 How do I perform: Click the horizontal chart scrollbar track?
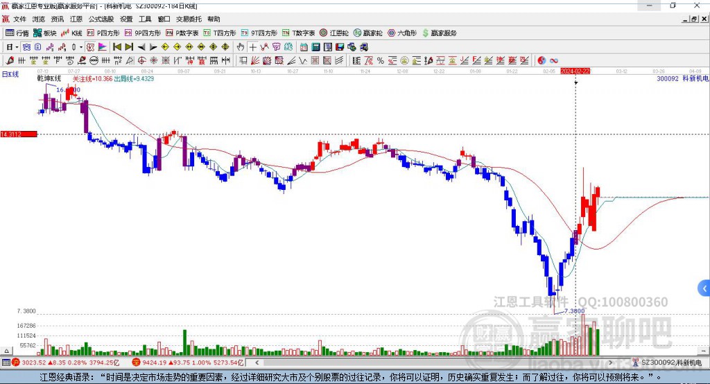(434, 363)
